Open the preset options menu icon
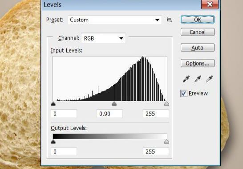The height and width of the screenshot is (169, 243). point(169,20)
